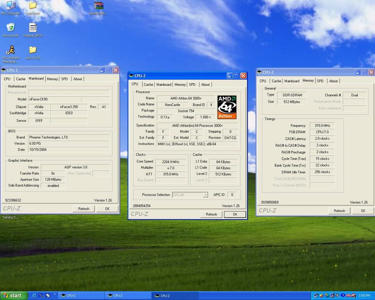
Task: Select the desktop folder beside My Computer
Action: 33,8
